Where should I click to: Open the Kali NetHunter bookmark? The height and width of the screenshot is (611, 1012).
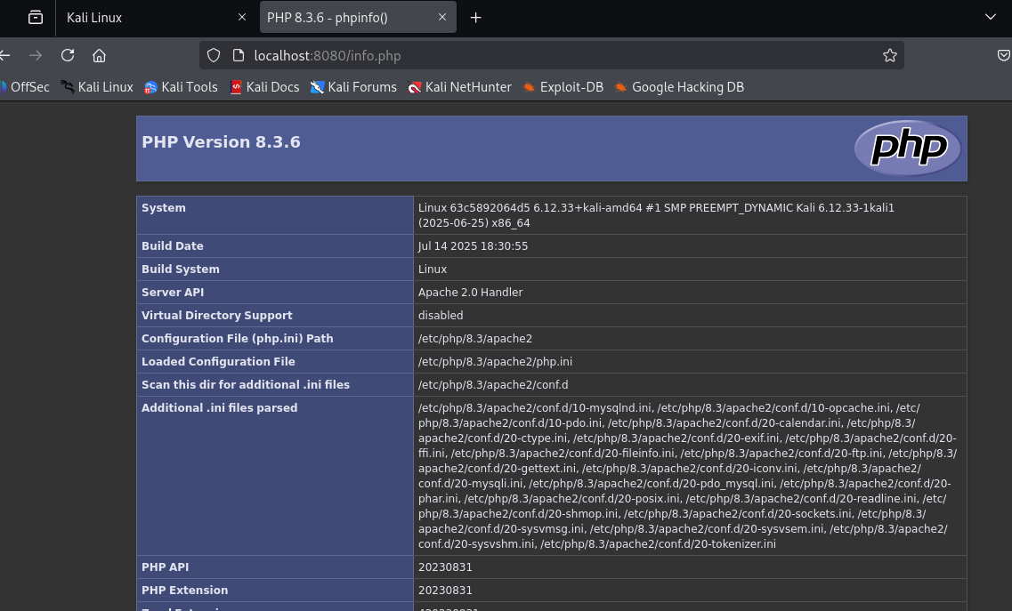(459, 87)
